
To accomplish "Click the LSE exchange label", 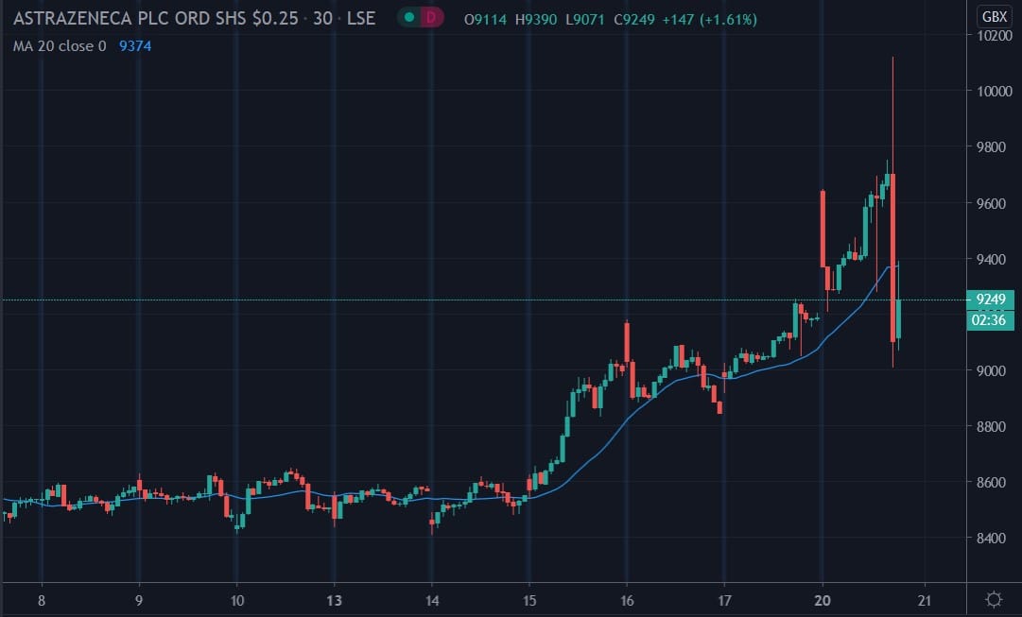I will point(360,18).
